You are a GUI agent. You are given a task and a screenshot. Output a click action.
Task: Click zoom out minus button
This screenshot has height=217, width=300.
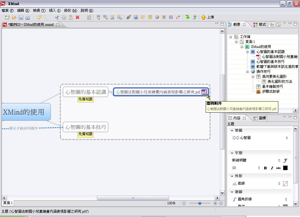(x=184, y=203)
